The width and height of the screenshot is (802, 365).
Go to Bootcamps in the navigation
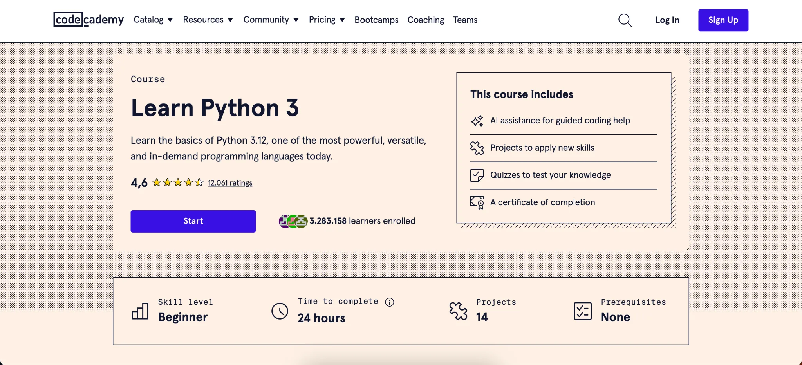(376, 20)
